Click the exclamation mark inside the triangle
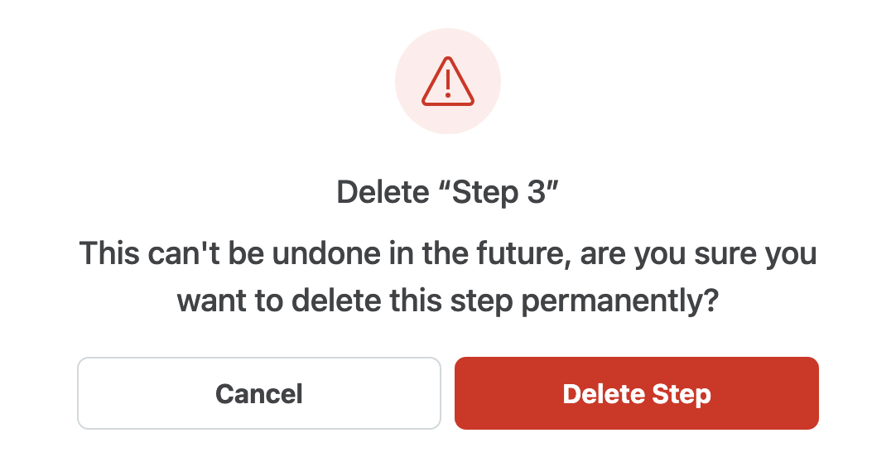The height and width of the screenshot is (457, 896). point(448,84)
